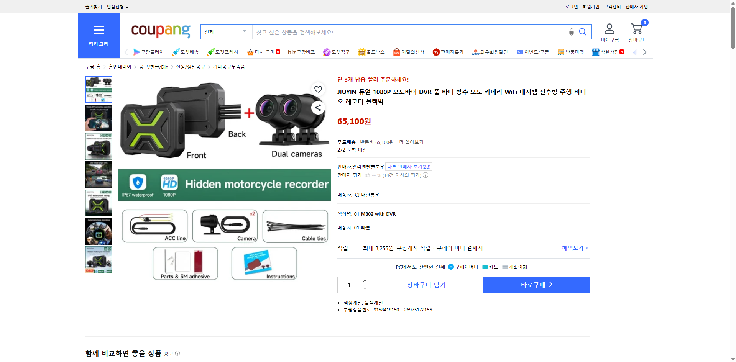Open 마이쿠팡 account page
The width and height of the screenshot is (736, 362).
point(609,31)
